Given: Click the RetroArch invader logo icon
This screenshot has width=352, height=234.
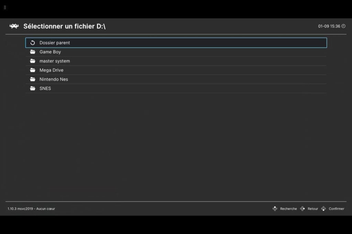Looking at the screenshot, I should tap(14, 26).
